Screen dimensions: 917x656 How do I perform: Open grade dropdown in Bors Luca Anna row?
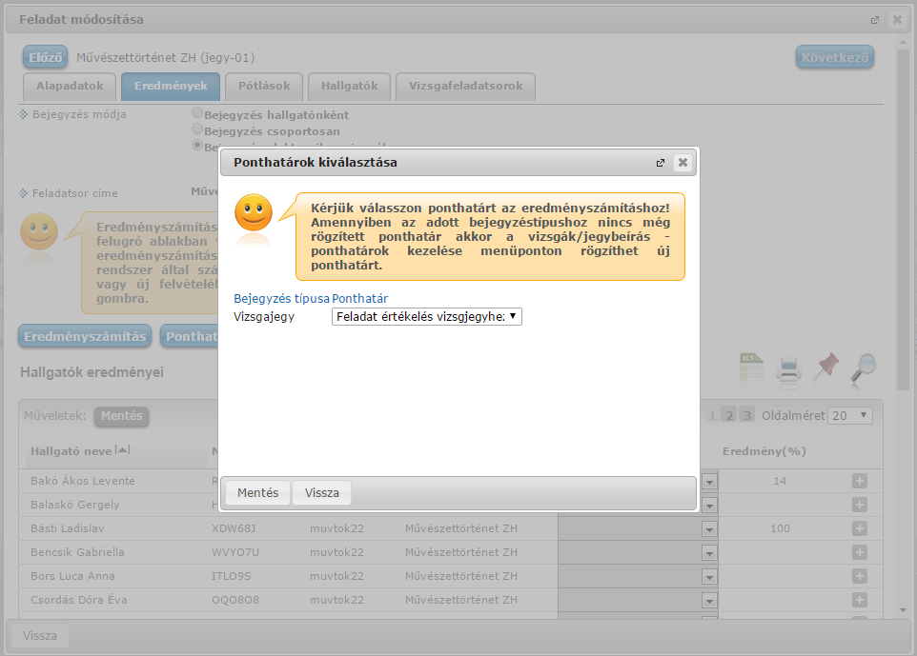709,577
